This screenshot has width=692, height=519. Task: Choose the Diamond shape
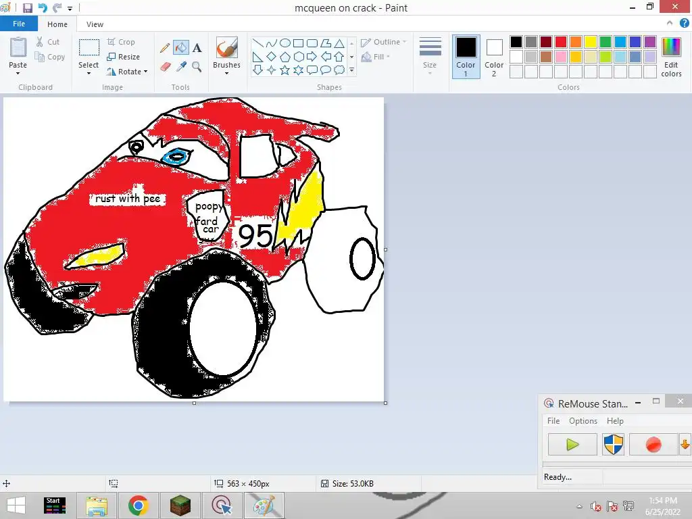(x=272, y=57)
